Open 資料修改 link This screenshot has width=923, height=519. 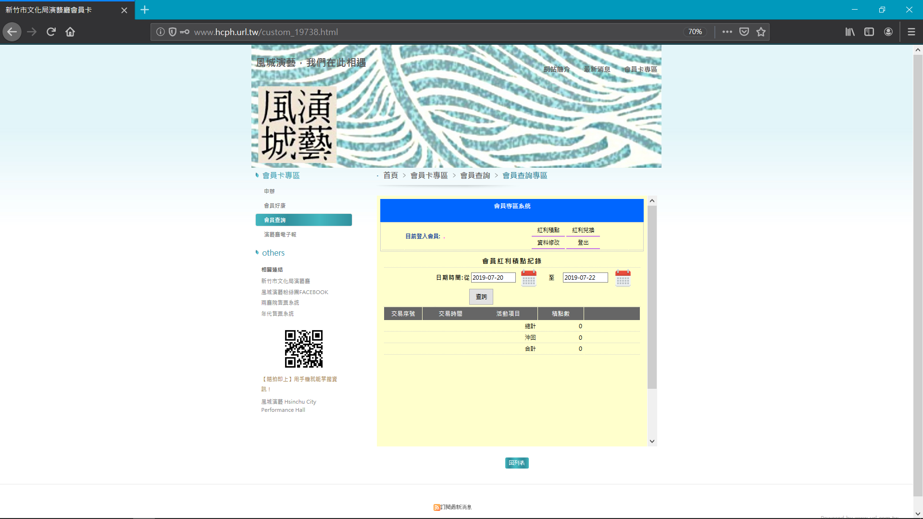(548, 243)
